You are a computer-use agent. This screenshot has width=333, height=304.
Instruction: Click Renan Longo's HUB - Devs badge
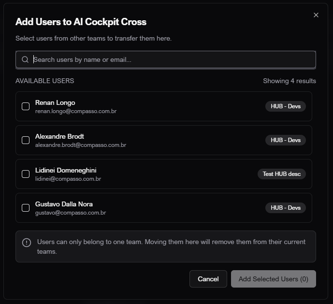tap(285, 106)
